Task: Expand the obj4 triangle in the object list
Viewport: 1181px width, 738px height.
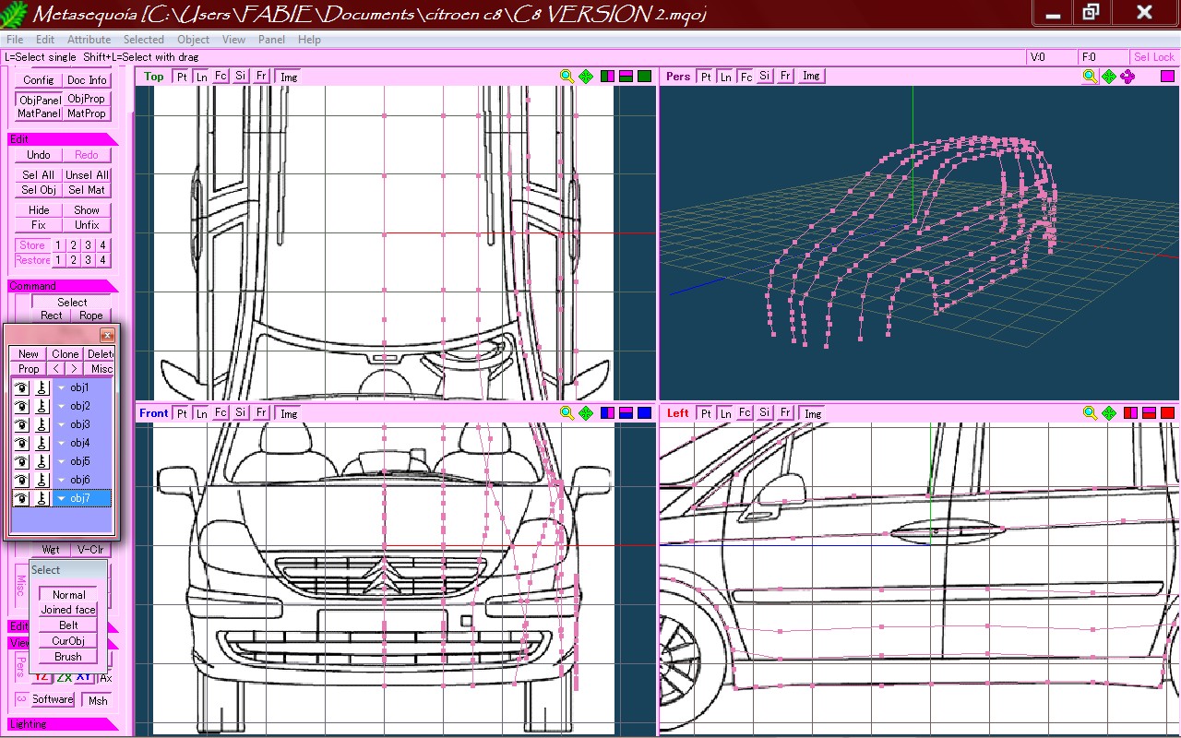Action: point(62,444)
